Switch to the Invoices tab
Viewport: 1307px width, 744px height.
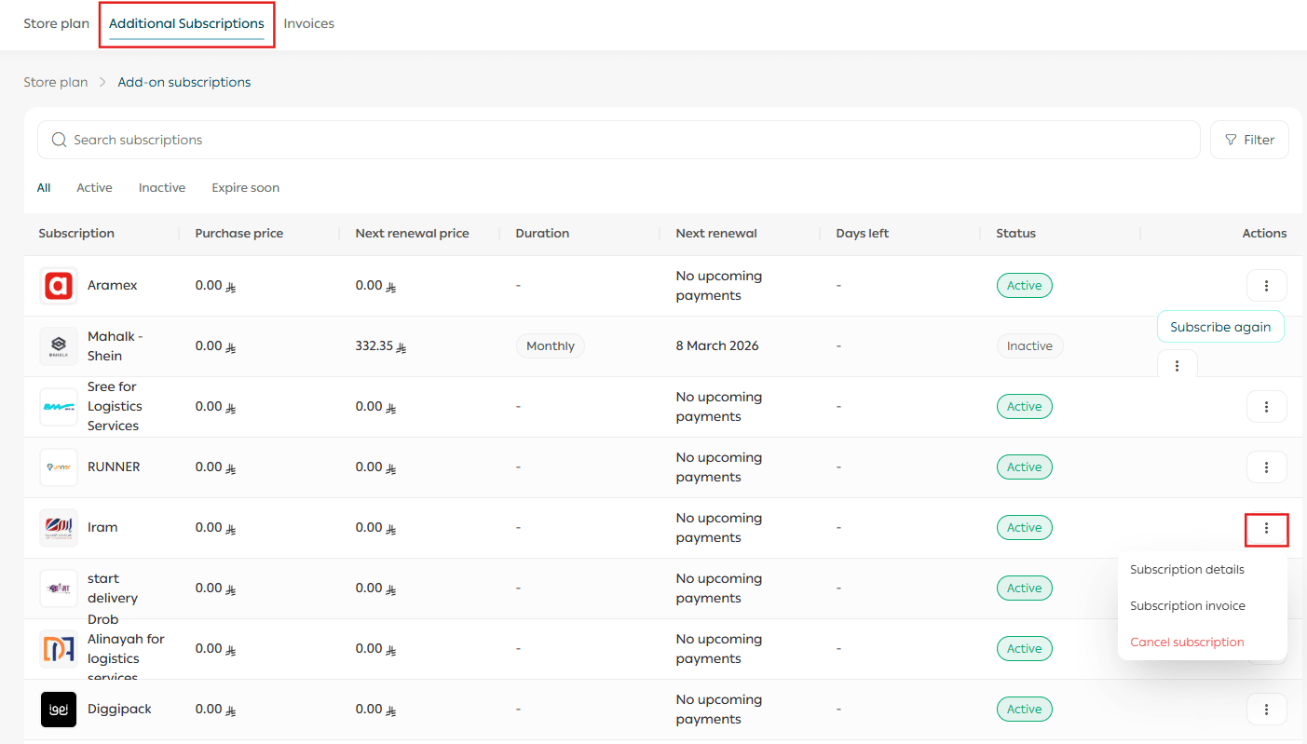pyautogui.click(x=308, y=24)
